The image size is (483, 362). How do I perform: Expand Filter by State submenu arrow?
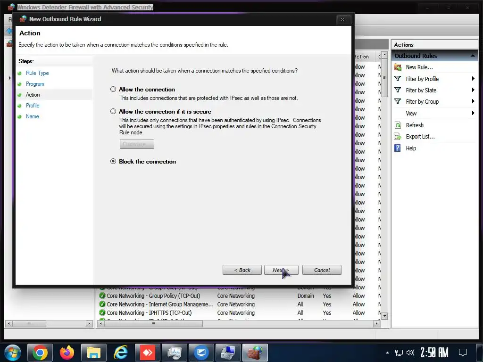pos(473,90)
